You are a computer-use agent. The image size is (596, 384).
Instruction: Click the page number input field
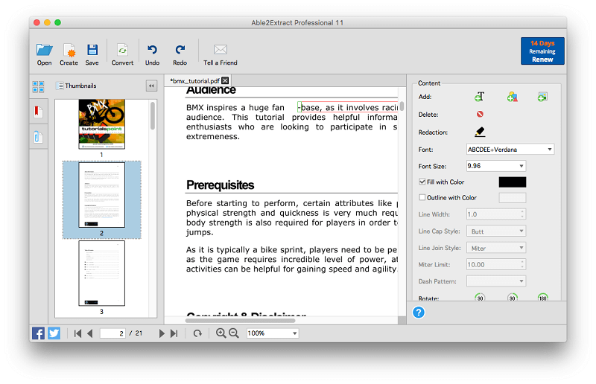[x=112, y=333]
